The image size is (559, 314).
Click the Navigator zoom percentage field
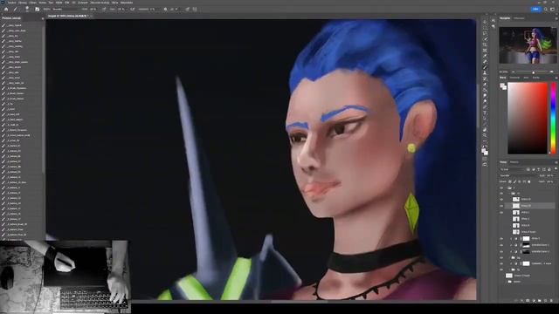point(503,72)
